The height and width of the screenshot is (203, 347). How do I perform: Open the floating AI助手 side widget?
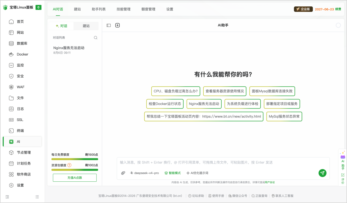(343, 161)
